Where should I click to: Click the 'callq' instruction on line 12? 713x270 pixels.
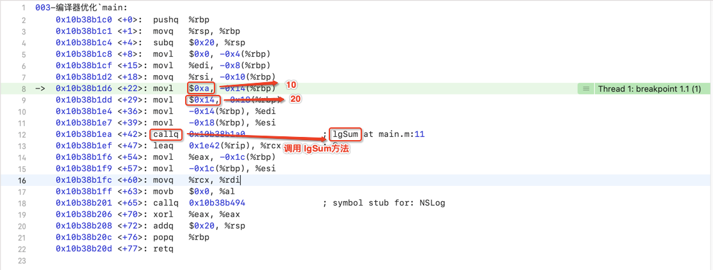pyautogui.click(x=167, y=135)
